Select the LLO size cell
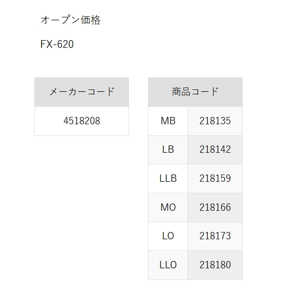 coord(168,265)
